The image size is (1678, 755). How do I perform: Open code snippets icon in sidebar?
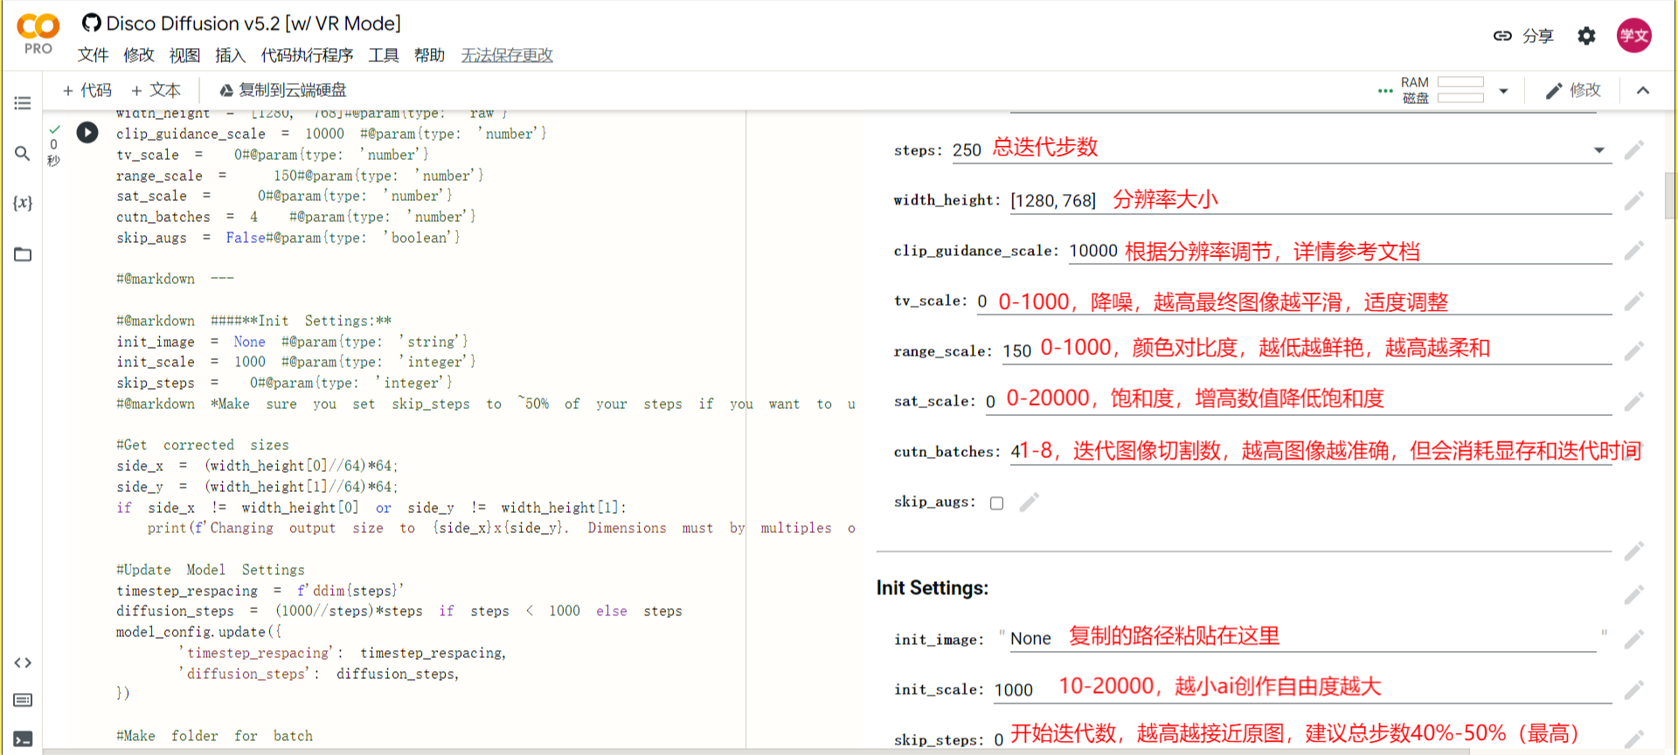(23, 662)
